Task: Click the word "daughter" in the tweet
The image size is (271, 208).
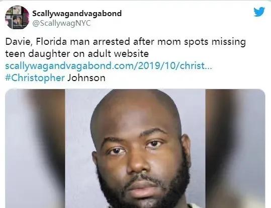Action: click(49, 54)
